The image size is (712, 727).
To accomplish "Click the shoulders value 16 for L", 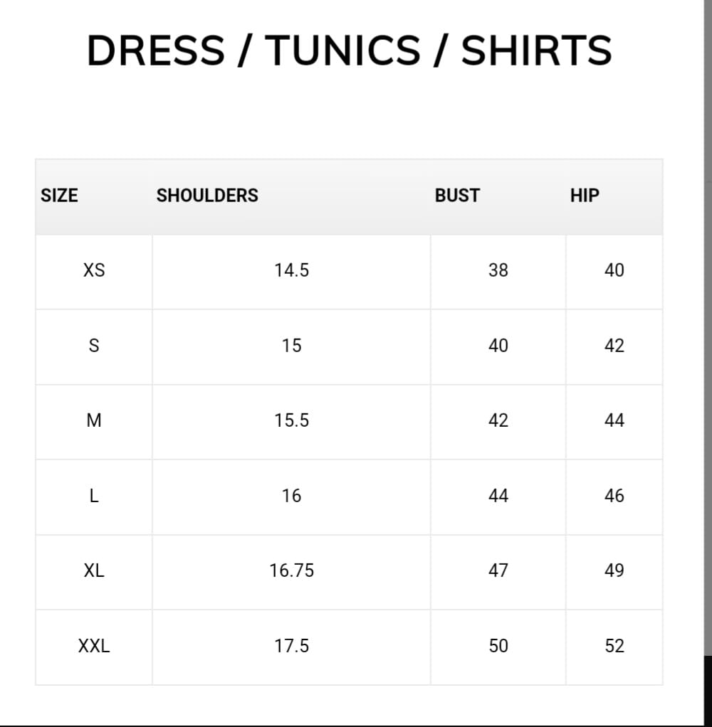I will [x=292, y=496].
